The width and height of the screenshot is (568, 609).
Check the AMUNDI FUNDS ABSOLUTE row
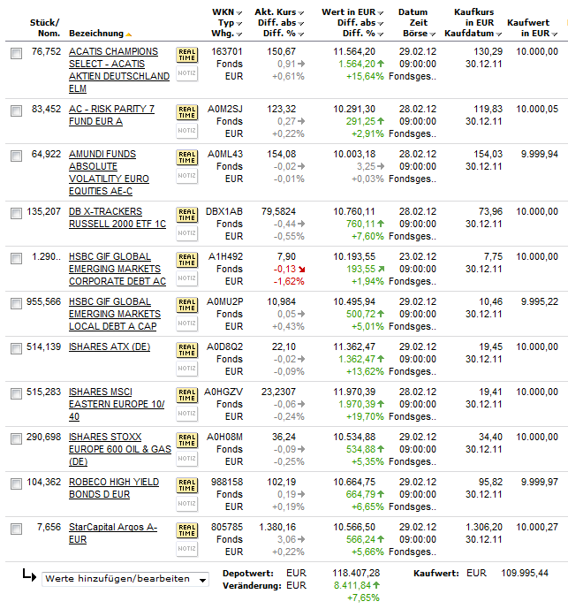coord(16,156)
